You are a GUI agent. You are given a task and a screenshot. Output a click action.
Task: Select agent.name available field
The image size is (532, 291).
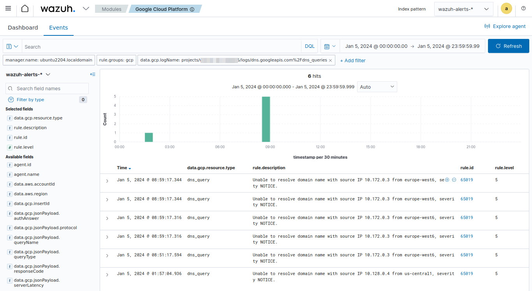[x=26, y=174]
